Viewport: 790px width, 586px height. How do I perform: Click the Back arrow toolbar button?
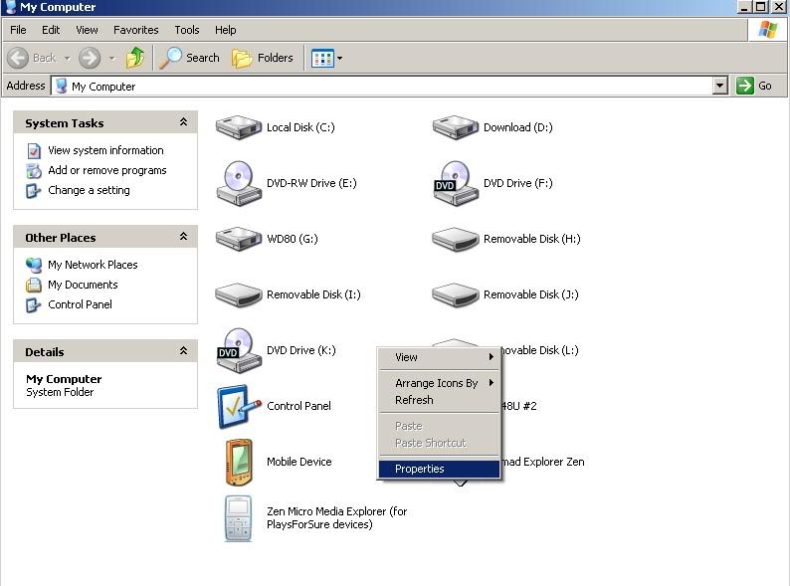[x=18, y=58]
